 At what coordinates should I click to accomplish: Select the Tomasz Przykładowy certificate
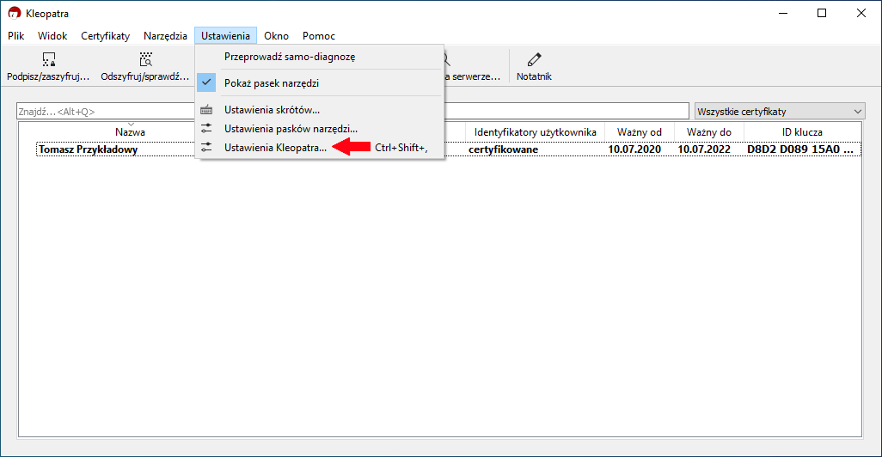[88, 149]
